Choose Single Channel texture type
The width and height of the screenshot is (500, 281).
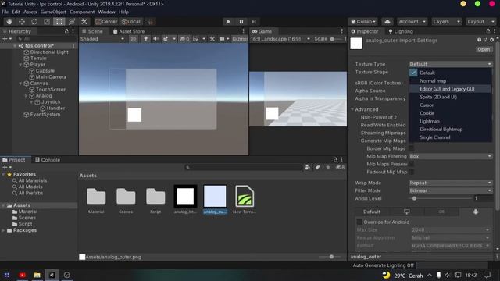450,137
